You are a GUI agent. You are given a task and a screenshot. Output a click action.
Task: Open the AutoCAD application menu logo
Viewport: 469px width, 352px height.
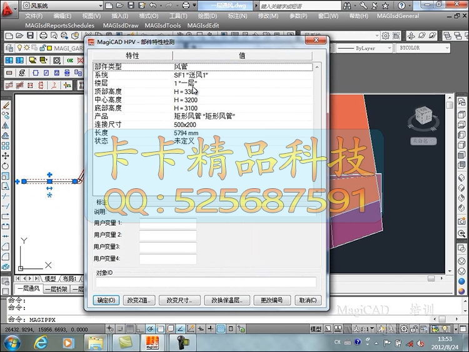click(8, 9)
